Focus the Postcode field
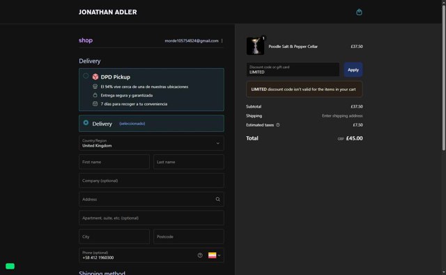This screenshot has width=446, height=275. pyautogui.click(x=189, y=237)
